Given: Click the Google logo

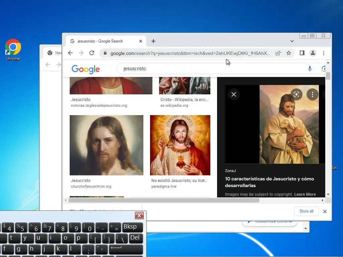Looking at the screenshot, I should click(85, 69).
